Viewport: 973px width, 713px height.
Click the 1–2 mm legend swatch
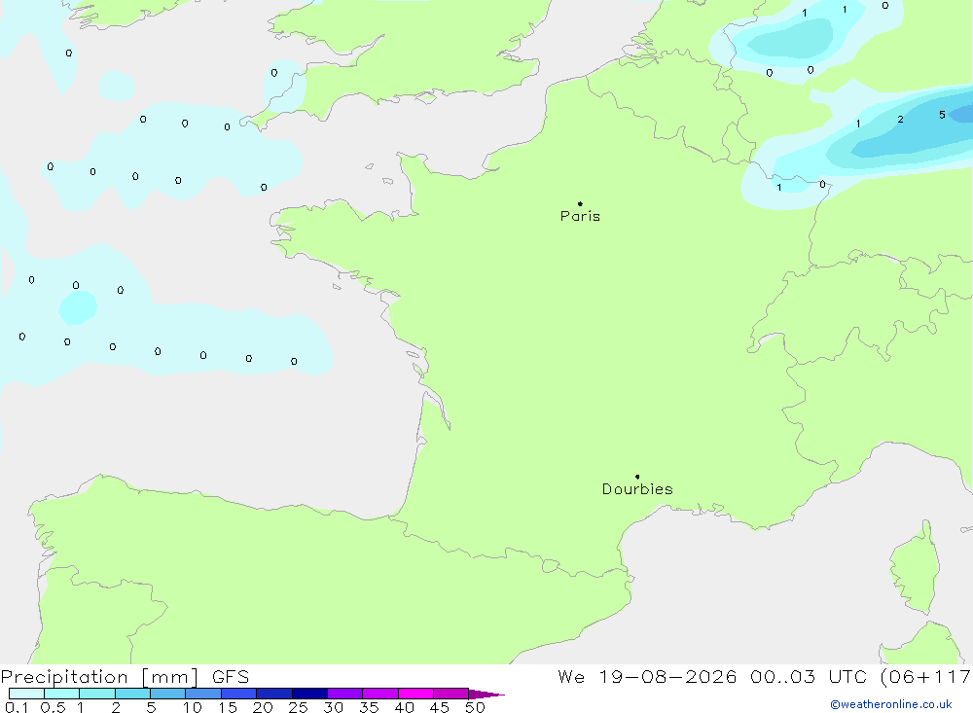[97, 694]
